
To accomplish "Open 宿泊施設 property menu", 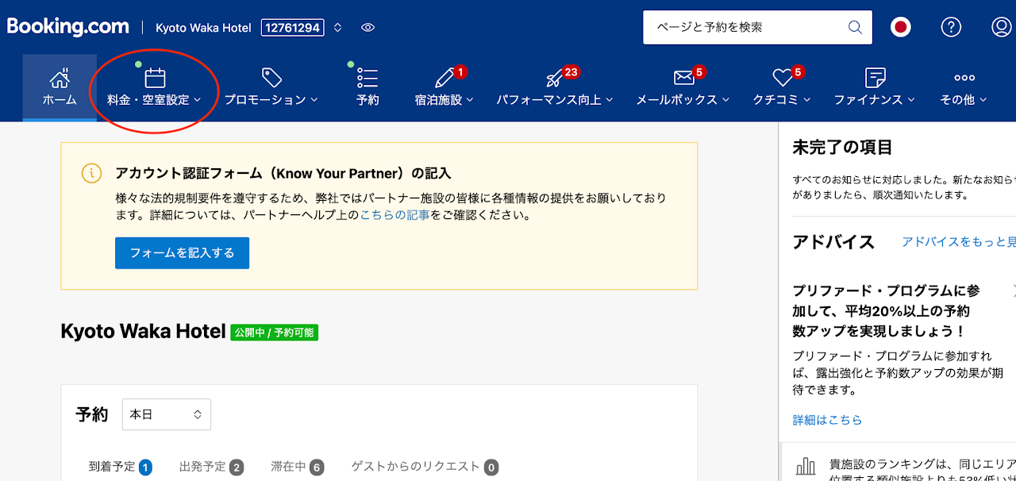I will click(x=444, y=87).
